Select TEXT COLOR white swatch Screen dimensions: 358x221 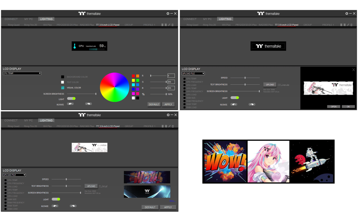point(63,82)
